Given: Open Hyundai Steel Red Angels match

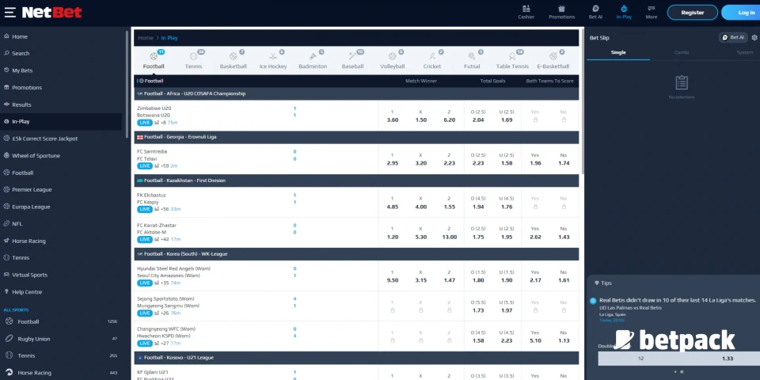Looking at the screenshot, I should [x=173, y=268].
